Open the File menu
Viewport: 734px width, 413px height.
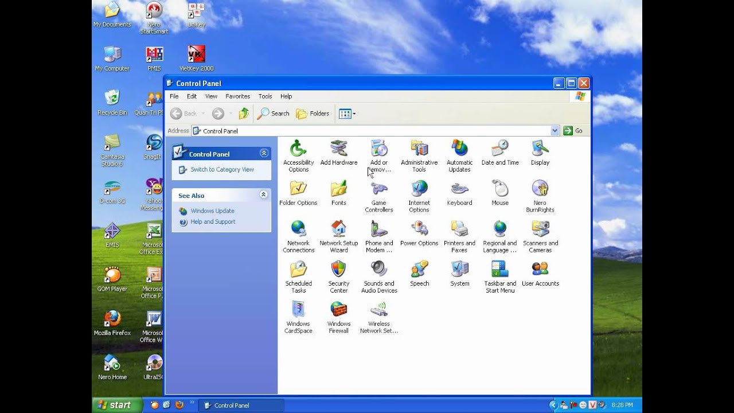[x=174, y=96]
